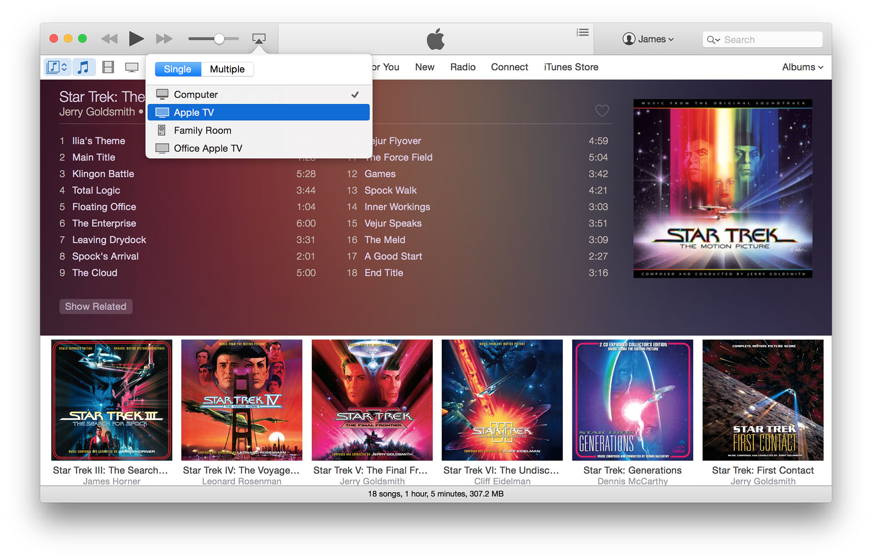The image size is (872, 560).
Task: Select the track A Good Start
Action: point(393,256)
